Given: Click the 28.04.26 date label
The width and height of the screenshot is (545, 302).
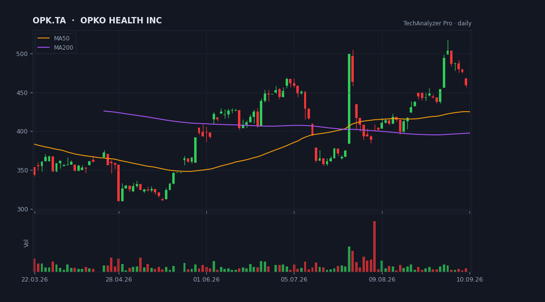Looking at the screenshot, I should [119, 280].
